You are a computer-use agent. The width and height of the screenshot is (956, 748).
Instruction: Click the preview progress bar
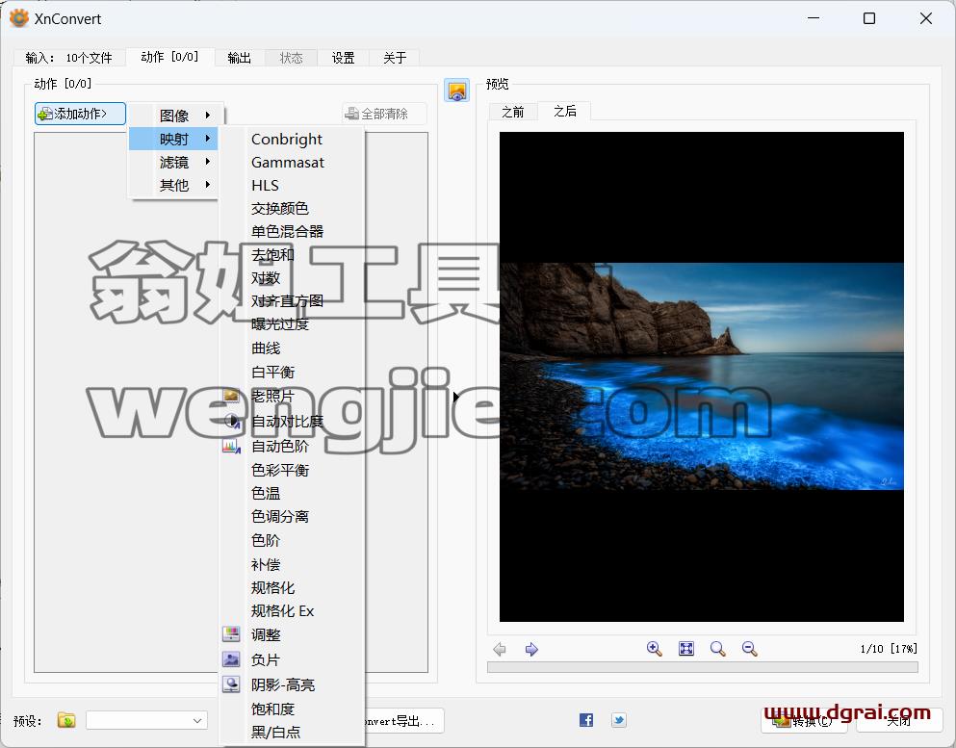point(703,667)
